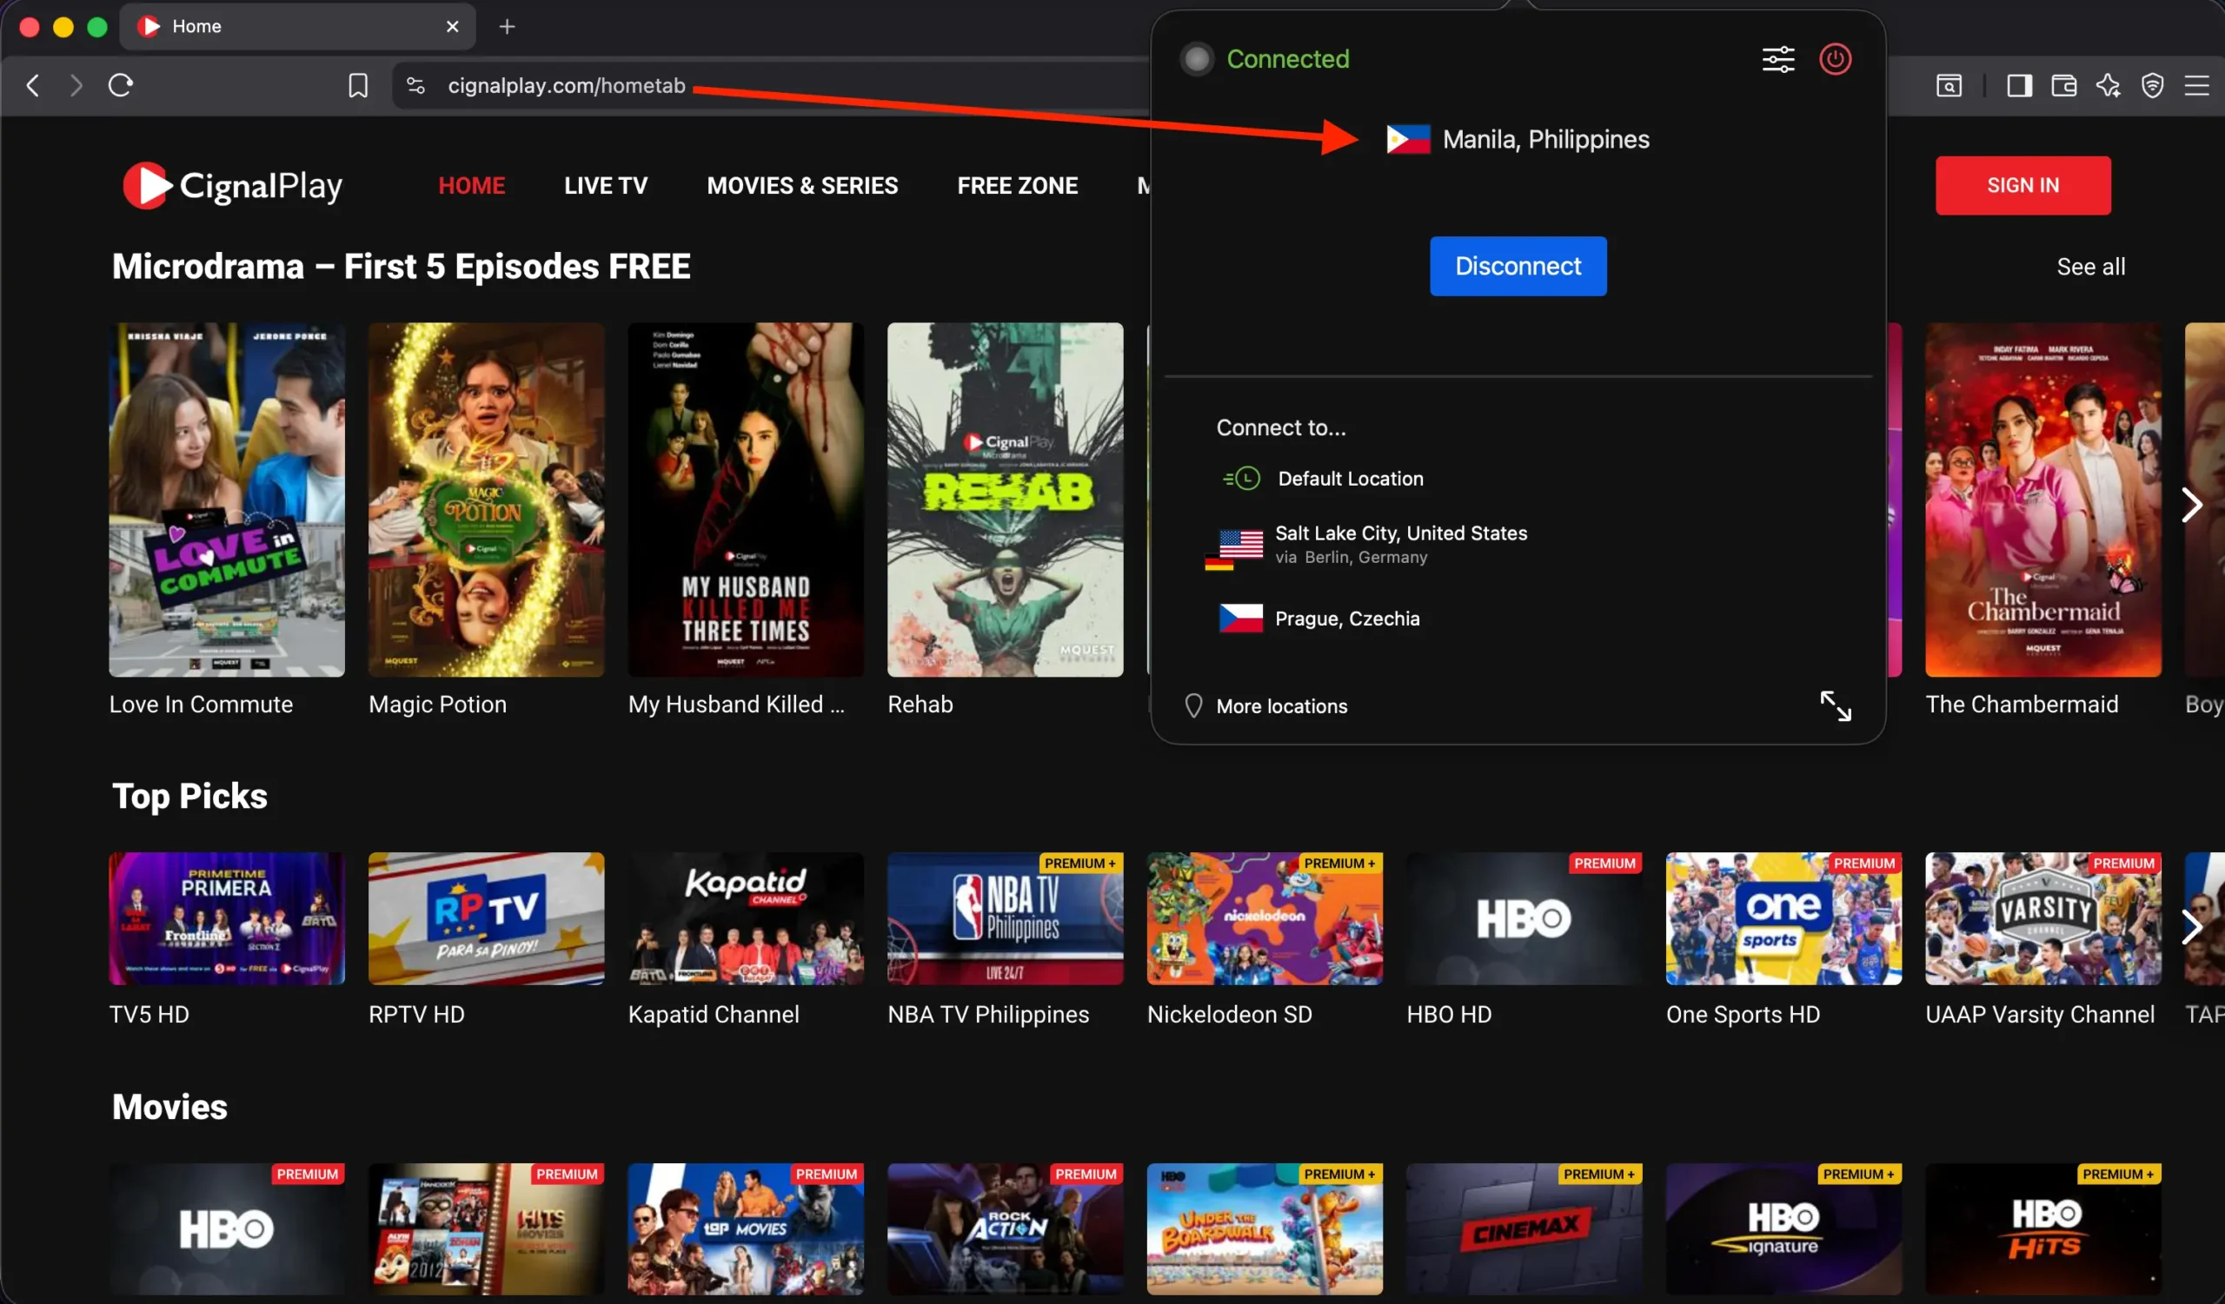Open the browser hamburger menu
This screenshot has height=1304, width=2225.
[x=2198, y=84]
